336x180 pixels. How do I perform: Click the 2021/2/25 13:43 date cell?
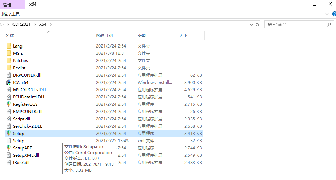pos(112,141)
